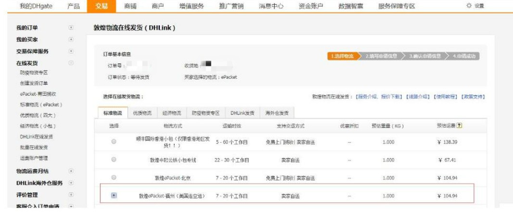Select radio for 顺丰国际香港小包
This screenshot has width=513, height=212.
point(114,142)
